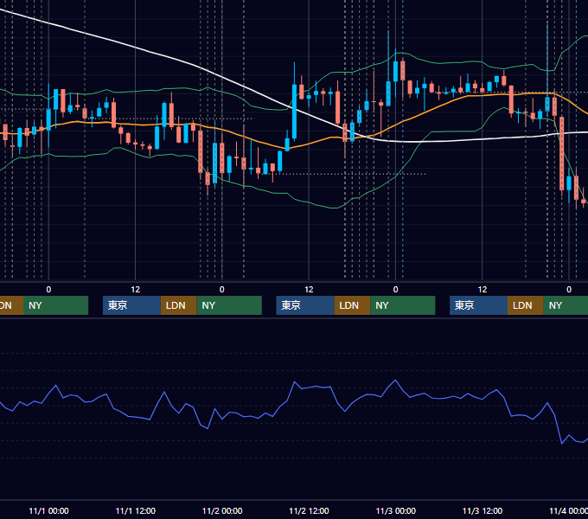588x519 pixels.
Task: Click the 11/1 00:00 date label
Action: point(48,510)
